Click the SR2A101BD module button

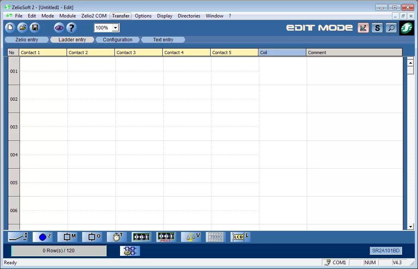tap(386, 251)
